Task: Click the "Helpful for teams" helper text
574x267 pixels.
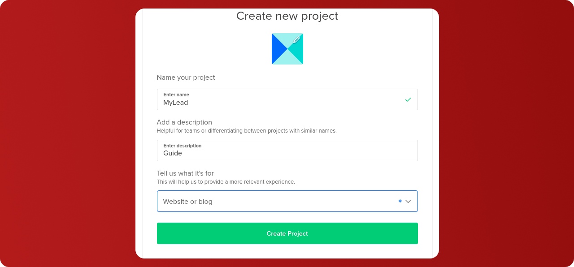Action: 246,131
